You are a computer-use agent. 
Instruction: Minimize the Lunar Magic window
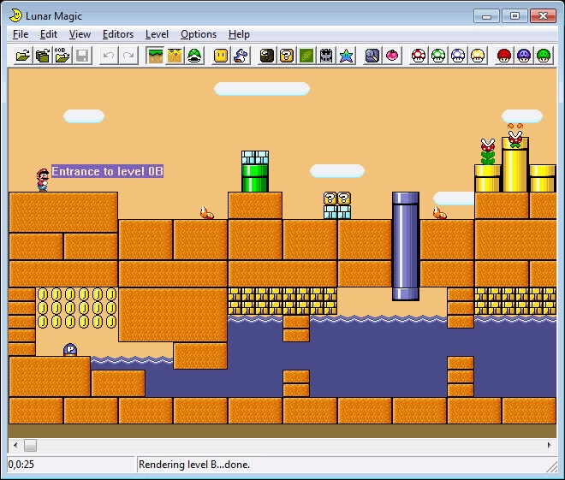click(486, 16)
